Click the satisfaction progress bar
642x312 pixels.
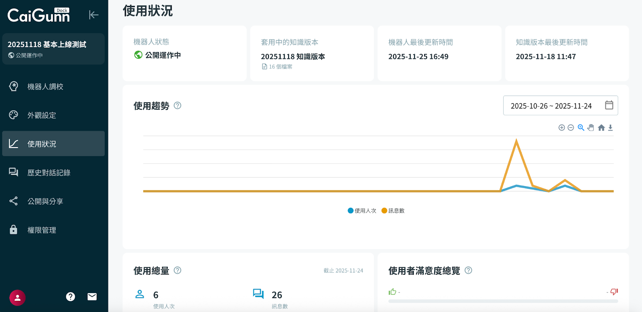click(x=503, y=301)
